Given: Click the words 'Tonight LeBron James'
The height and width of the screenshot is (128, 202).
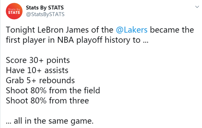Looking at the screenshot, I should [x=47, y=30].
